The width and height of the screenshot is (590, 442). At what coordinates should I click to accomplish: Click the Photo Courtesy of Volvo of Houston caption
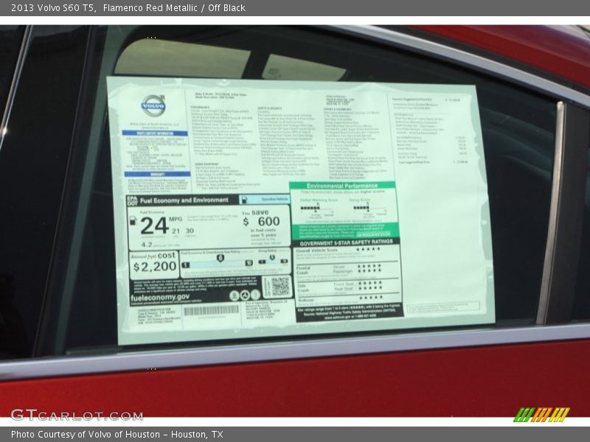(x=117, y=435)
